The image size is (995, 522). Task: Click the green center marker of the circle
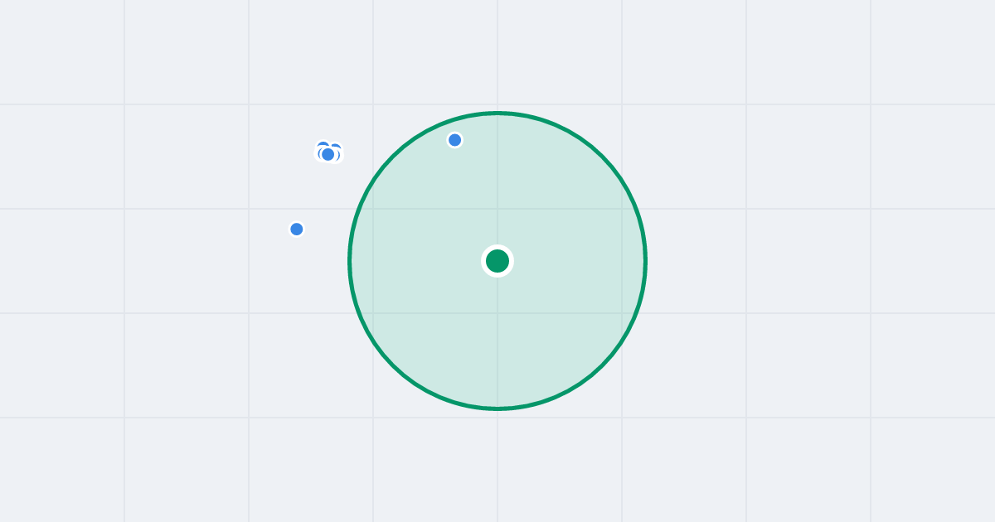pos(498,261)
